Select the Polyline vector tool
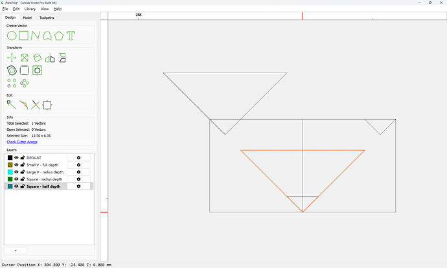 pos(36,36)
